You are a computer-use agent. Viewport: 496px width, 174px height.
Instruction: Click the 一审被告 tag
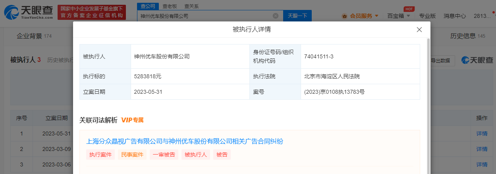pyautogui.click(x=164, y=155)
